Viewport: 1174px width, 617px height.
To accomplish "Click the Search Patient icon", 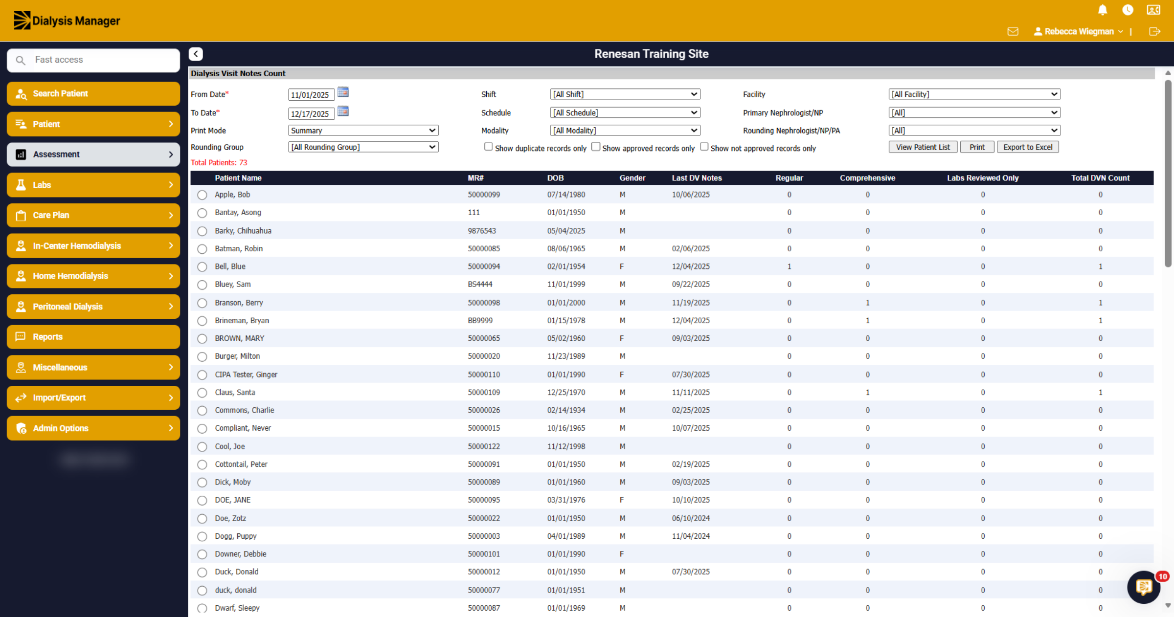I will (x=21, y=94).
